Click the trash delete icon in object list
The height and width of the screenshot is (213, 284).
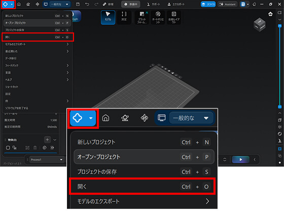pos(35,148)
